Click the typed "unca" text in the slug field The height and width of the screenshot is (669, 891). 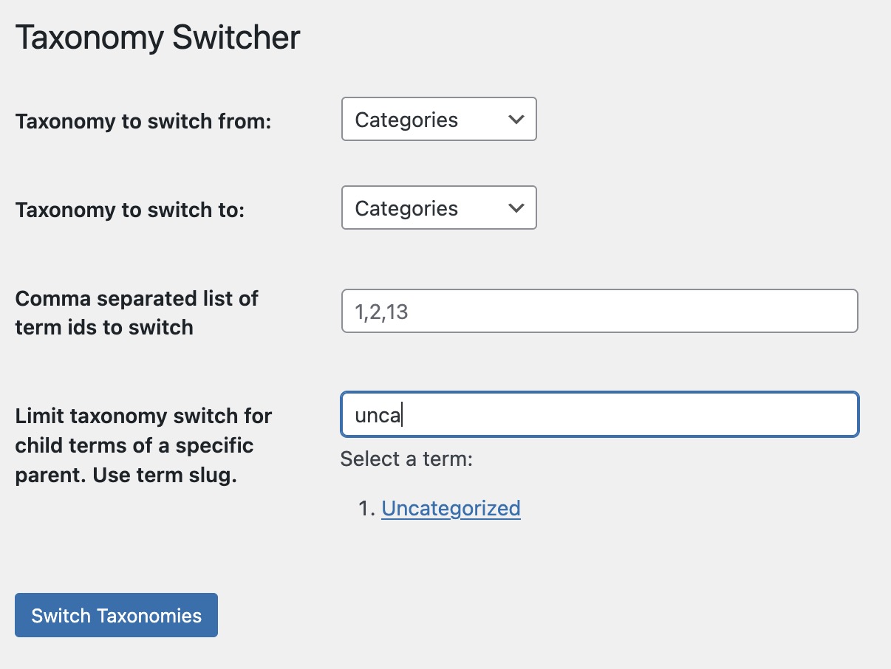[x=377, y=415]
